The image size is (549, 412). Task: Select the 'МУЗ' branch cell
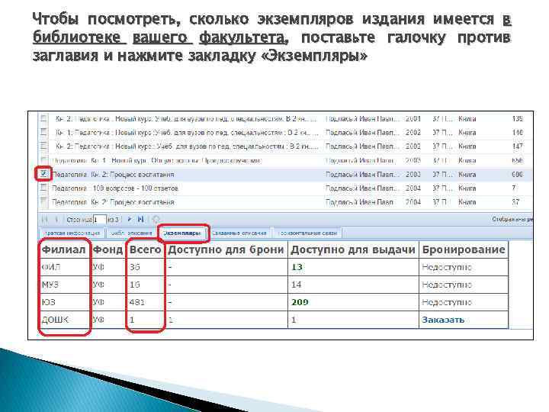click(x=64, y=285)
